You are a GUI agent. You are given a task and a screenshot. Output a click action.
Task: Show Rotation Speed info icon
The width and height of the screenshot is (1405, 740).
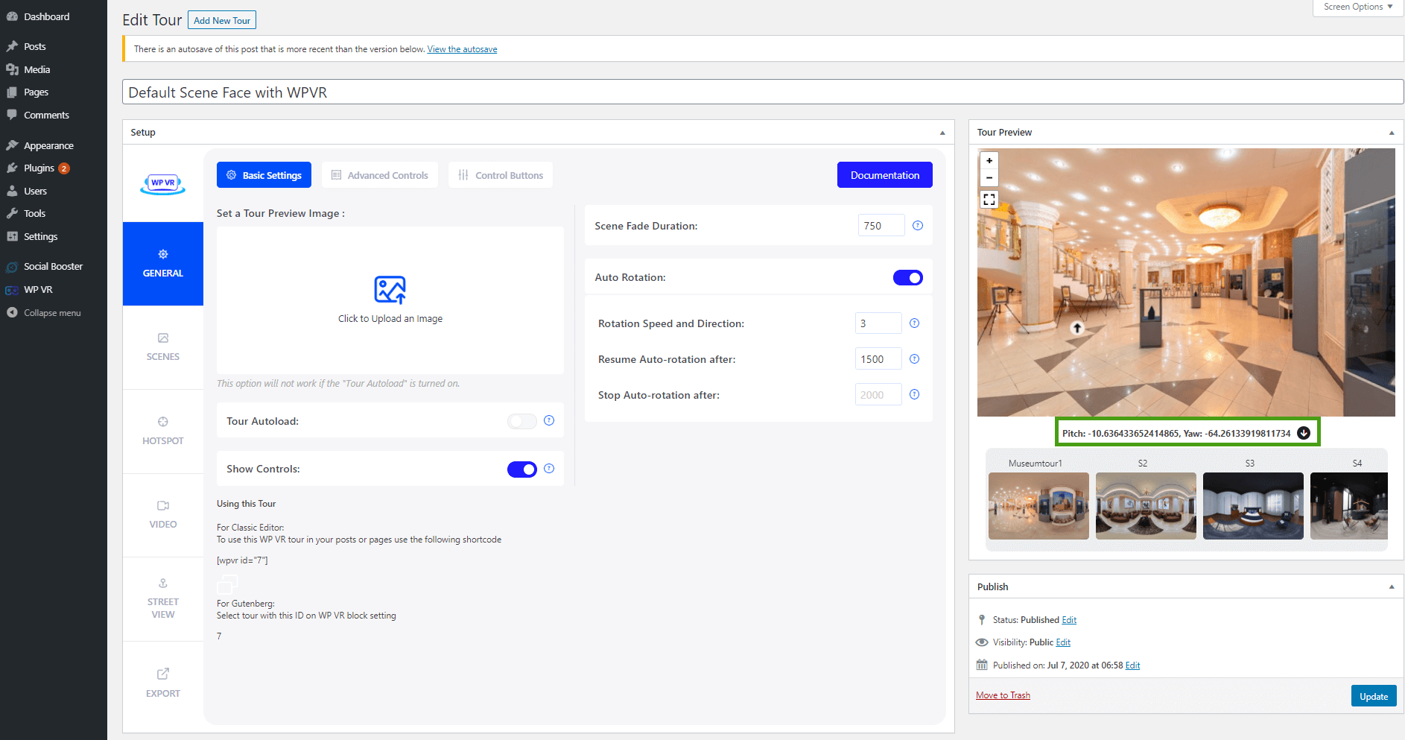click(x=915, y=323)
